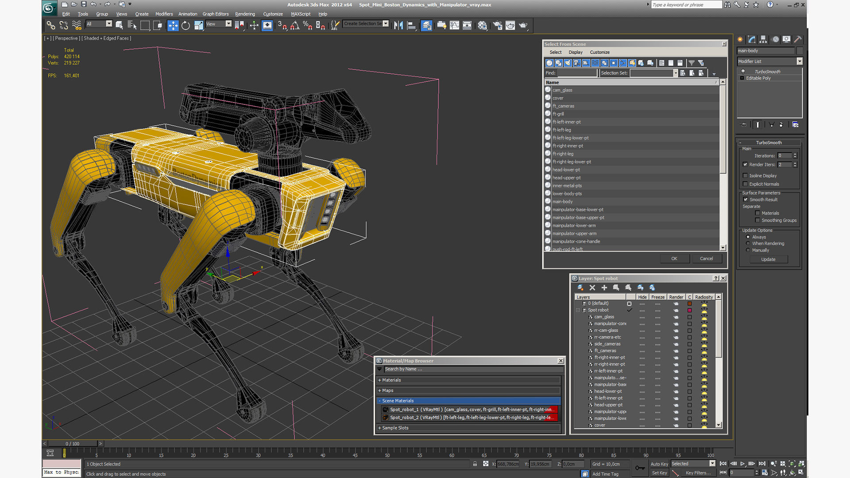Viewport: 850px width, 478px height.
Task: Enable the Isoline Display checkbox
Action: 746,176
